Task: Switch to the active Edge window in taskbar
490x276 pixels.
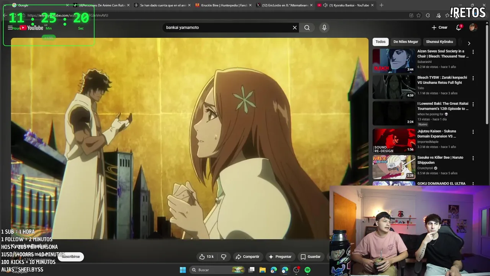Action: click(x=285, y=270)
